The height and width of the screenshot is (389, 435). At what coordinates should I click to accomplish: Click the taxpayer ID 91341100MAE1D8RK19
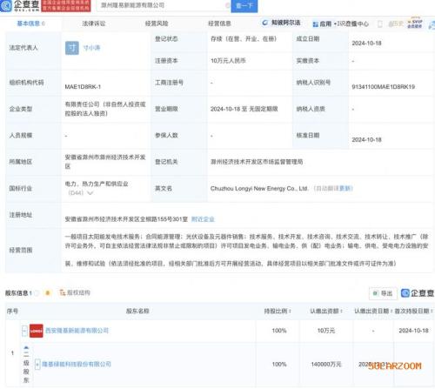[383, 87]
